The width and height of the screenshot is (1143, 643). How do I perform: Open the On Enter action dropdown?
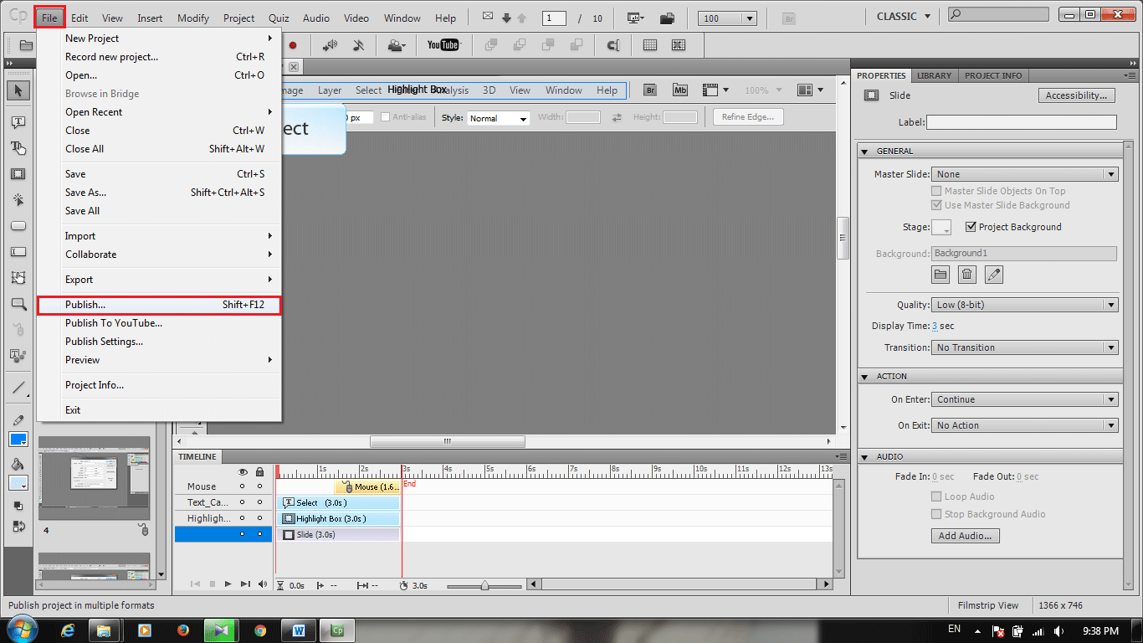click(1024, 399)
